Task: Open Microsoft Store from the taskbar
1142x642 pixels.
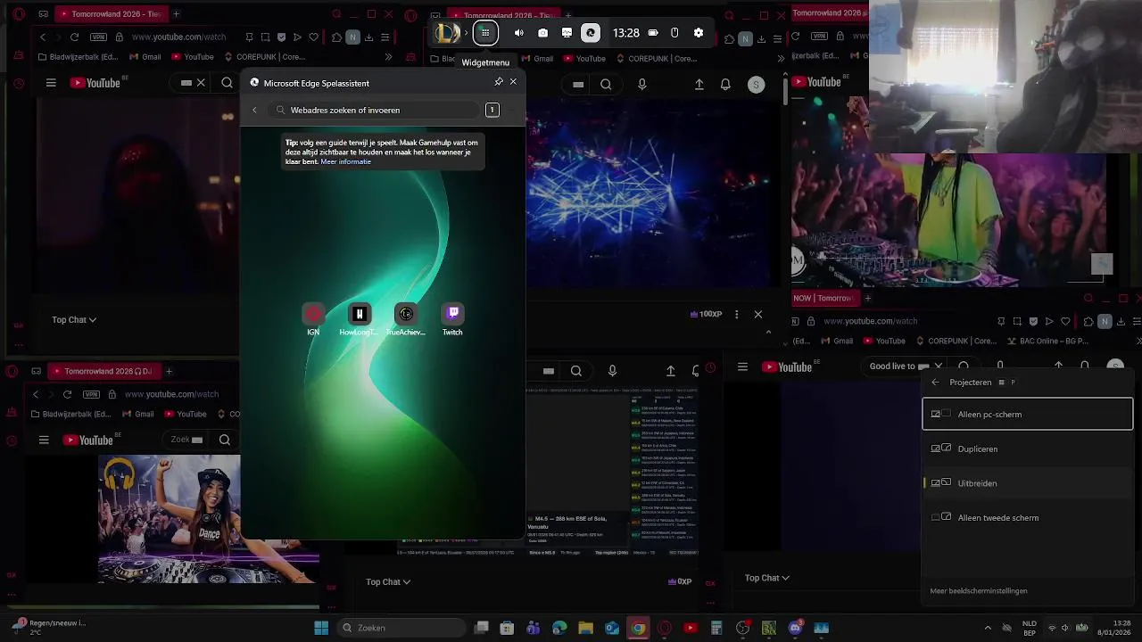Action: [x=507, y=629]
